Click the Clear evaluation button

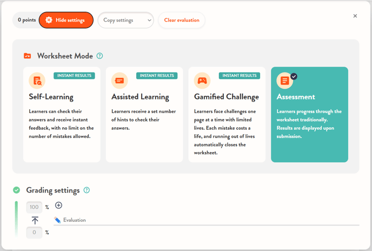[x=182, y=20]
